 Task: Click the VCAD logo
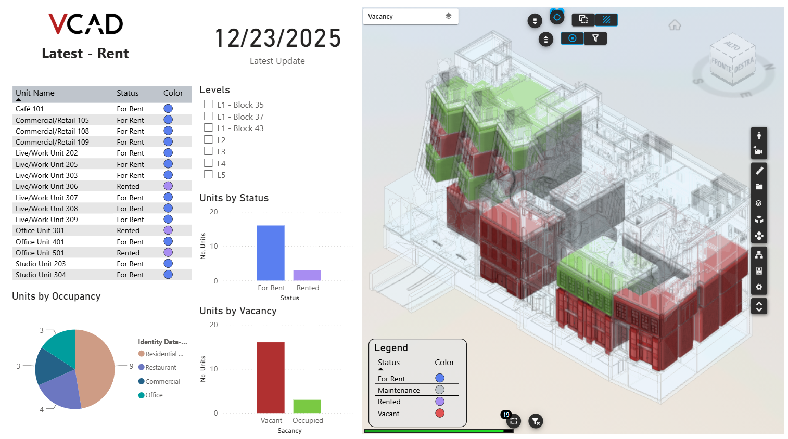85,24
